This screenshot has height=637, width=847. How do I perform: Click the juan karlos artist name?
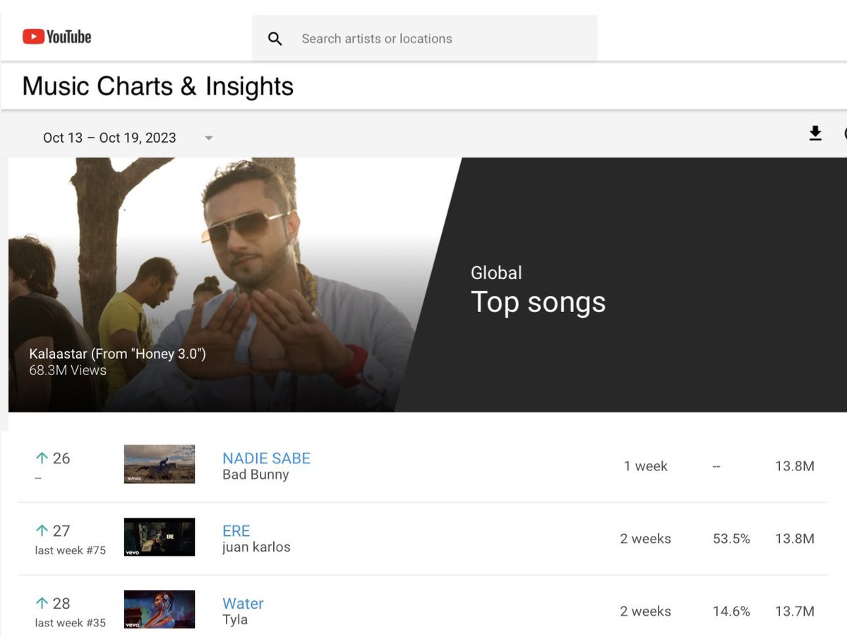pos(256,547)
